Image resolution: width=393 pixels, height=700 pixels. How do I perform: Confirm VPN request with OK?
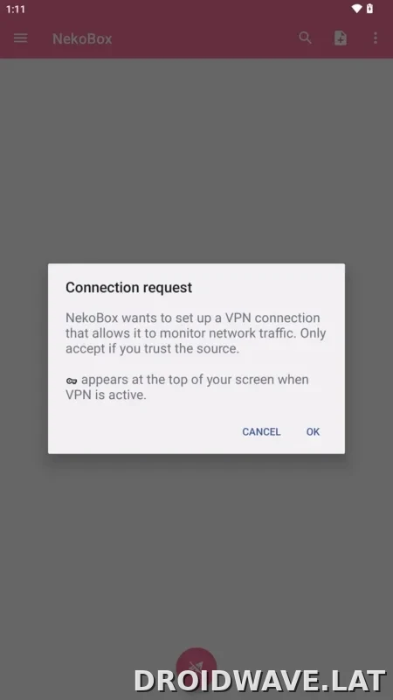pos(313,431)
